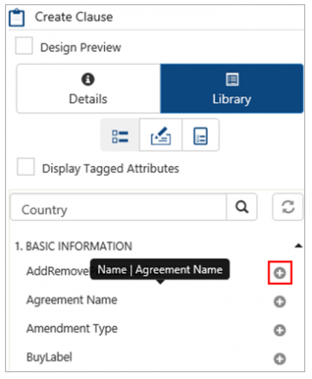
Task: Select the Agreement Name list item
Action: (72, 300)
